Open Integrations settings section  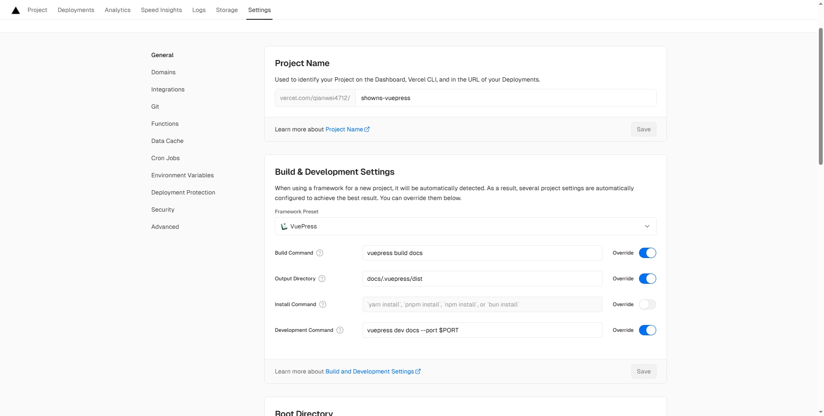coord(168,89)
